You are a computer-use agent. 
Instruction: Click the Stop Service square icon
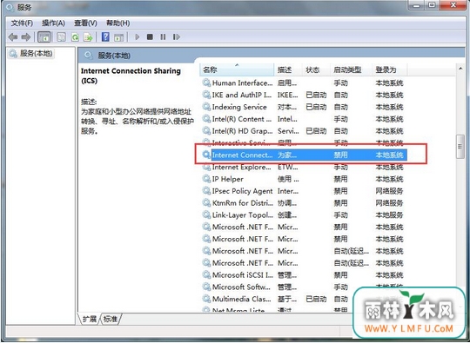coord(150,37)
